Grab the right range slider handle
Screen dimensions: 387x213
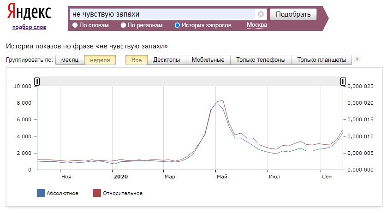(x=343, y=81)
